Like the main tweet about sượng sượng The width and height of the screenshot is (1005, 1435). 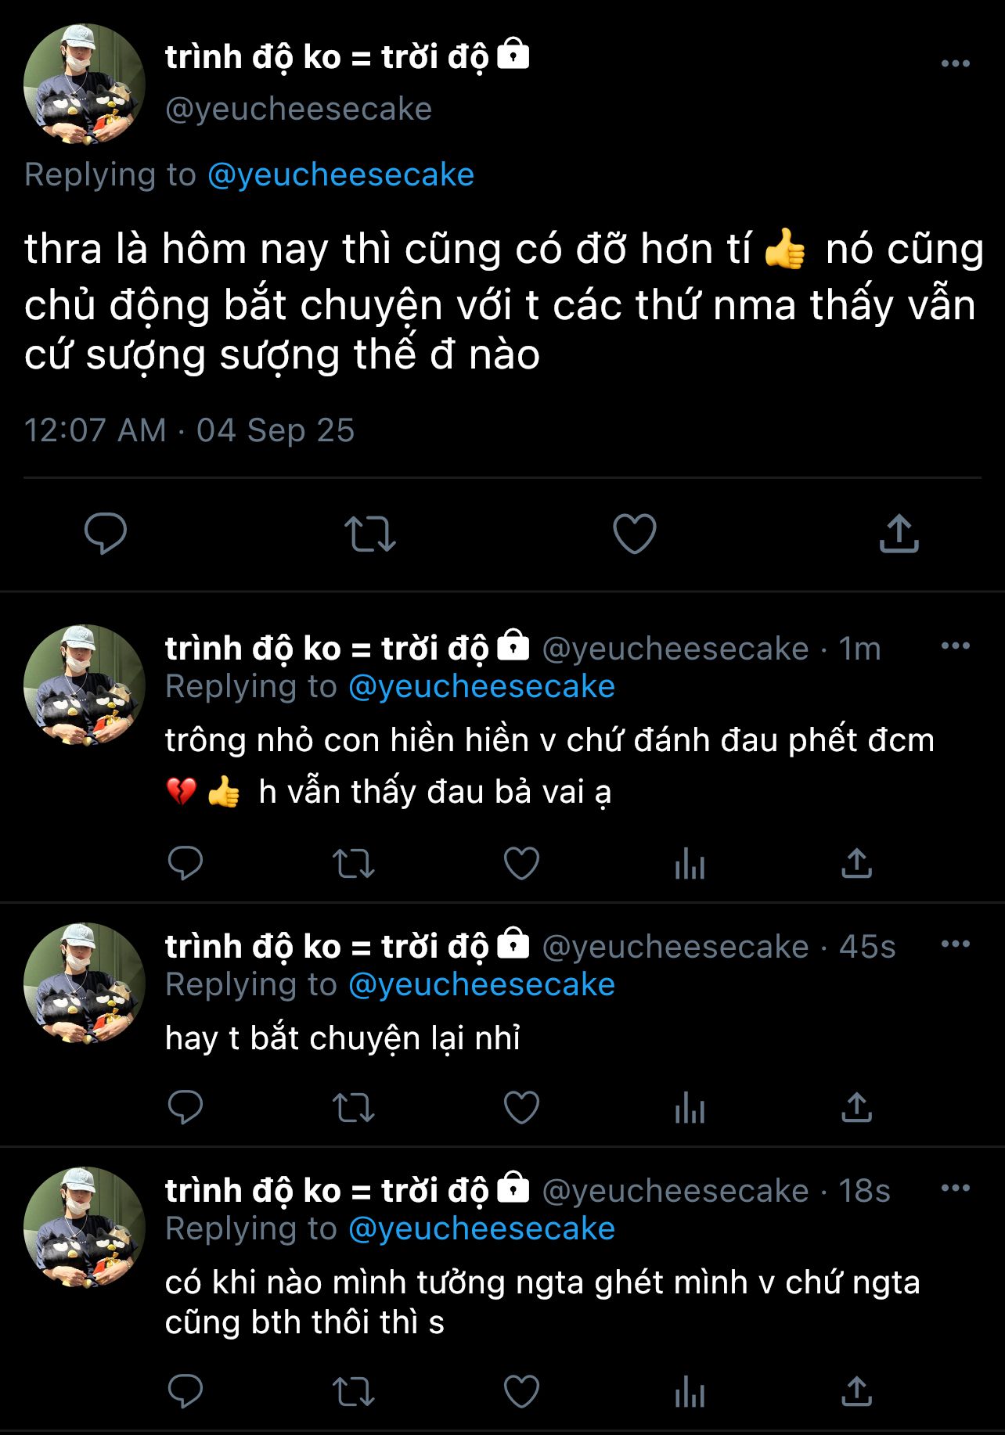pos(634,534)
